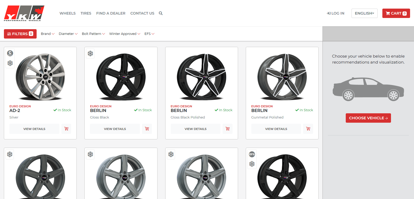Viewport: 414px width, 199px height.
Task: Expand the Diameter filter dropdown
Action: point(68,34)
